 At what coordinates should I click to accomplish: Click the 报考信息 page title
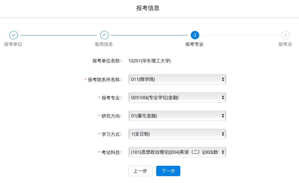[x=148, y=8]
